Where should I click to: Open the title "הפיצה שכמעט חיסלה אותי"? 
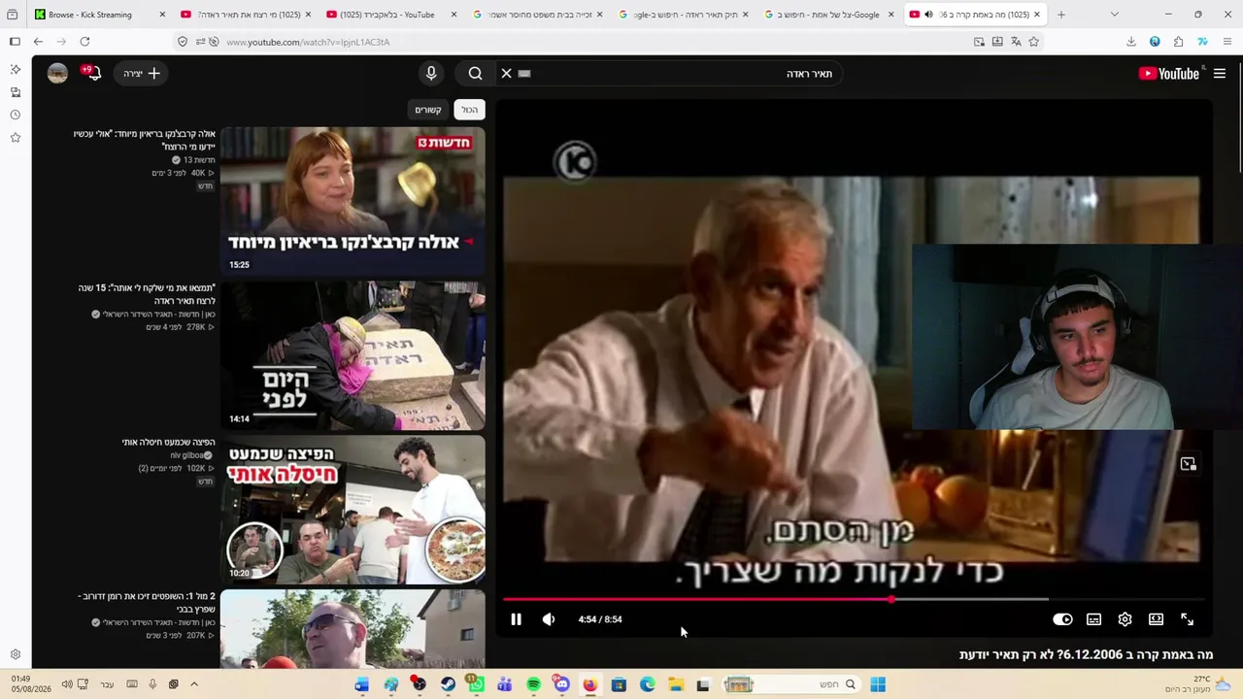pyautogui.click(x=169, y=443)
